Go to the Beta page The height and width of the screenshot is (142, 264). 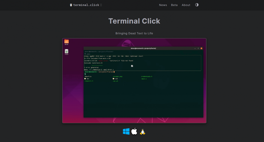[x=174, y=5]
